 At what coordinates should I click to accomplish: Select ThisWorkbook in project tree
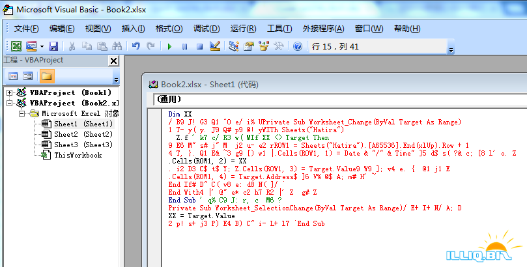coord(78,155)
